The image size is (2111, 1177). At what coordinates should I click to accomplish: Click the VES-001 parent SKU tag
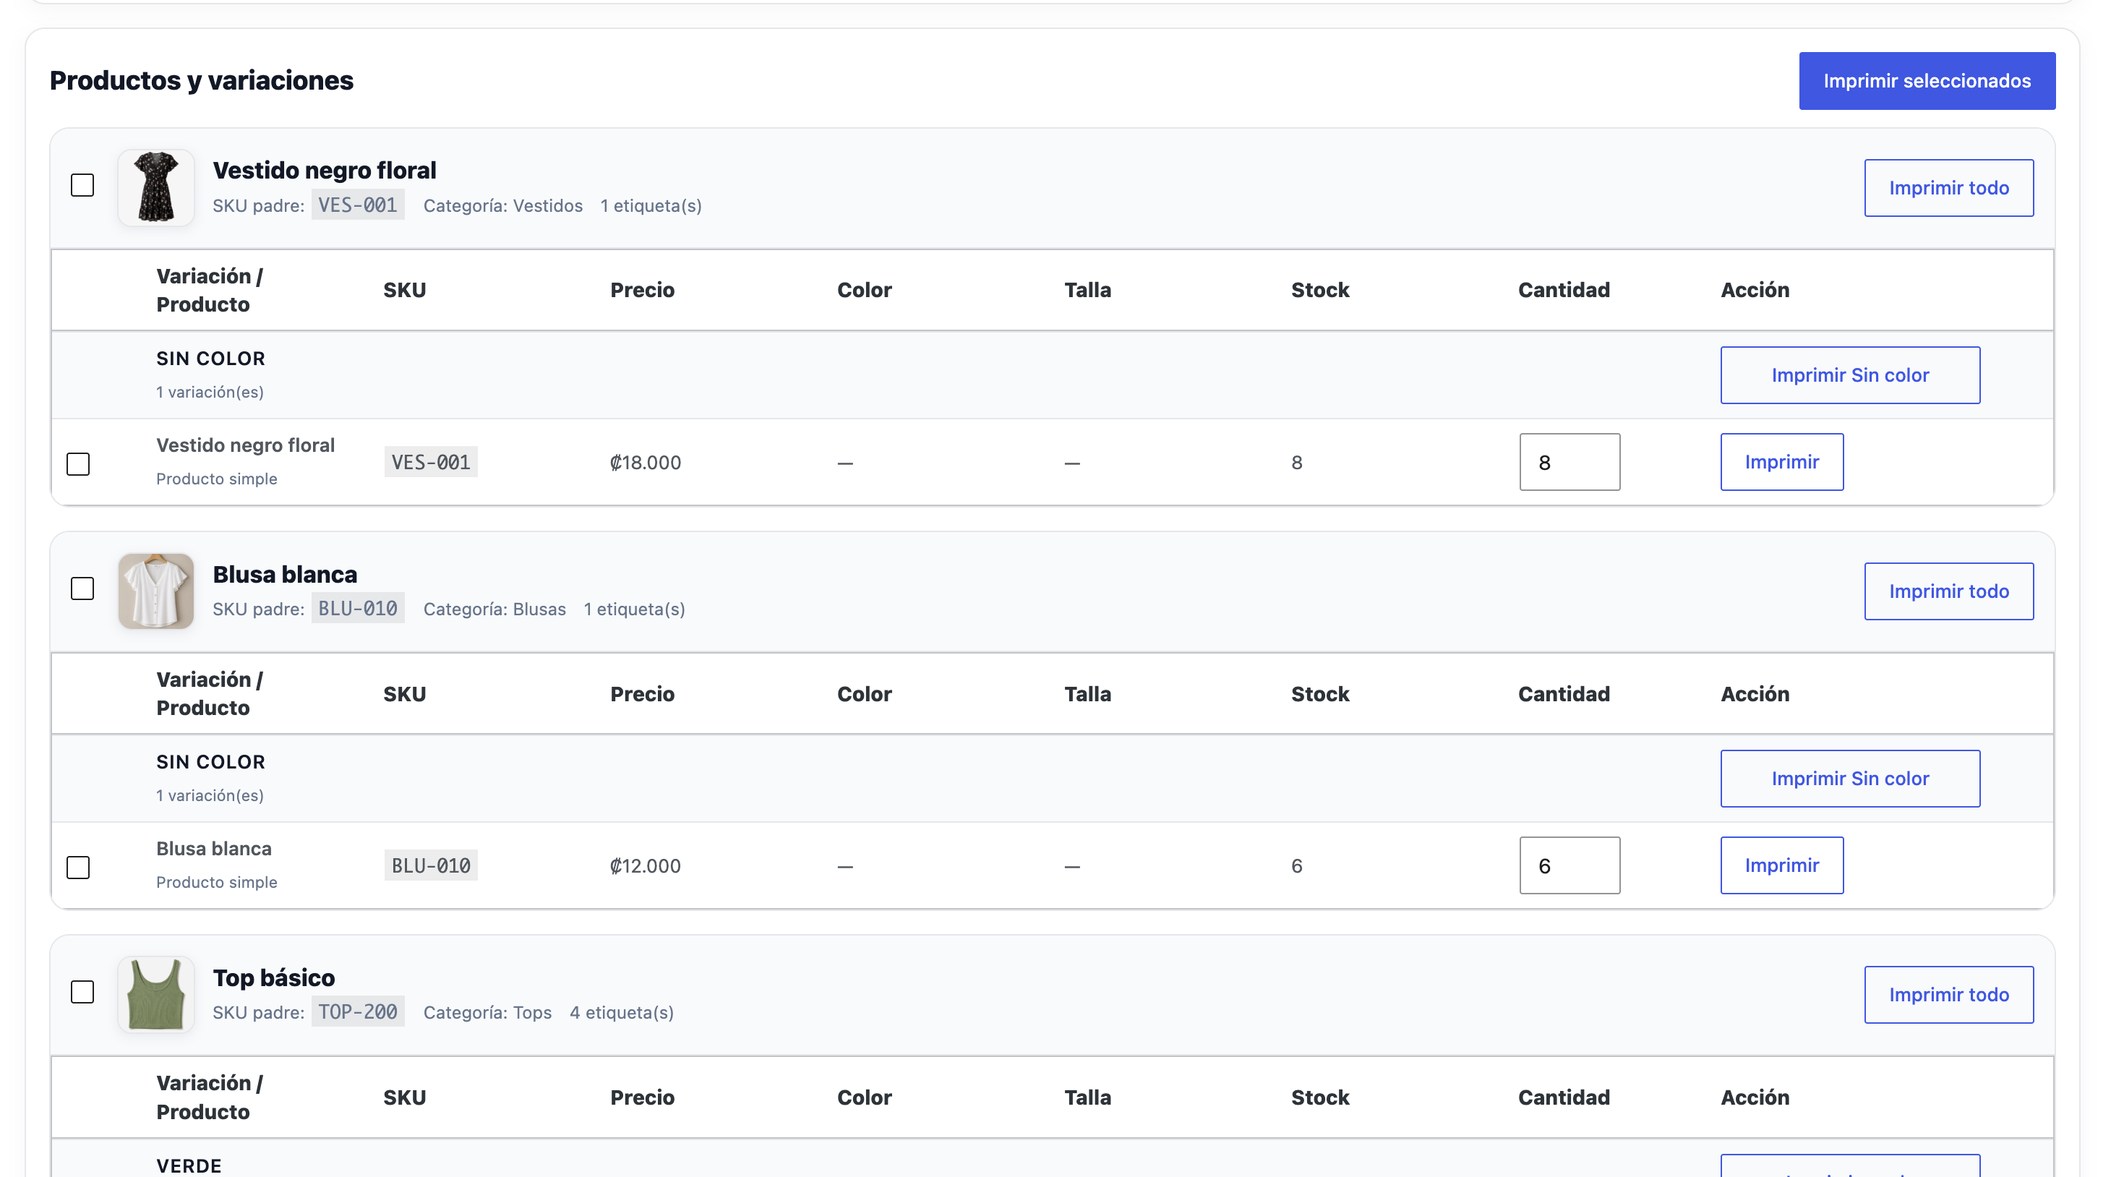coord(357,205)
